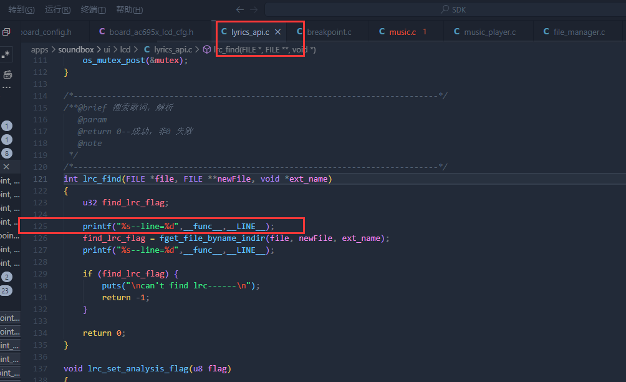Click the result count badge showing 23
626x382 pixels.
point(6,290)
